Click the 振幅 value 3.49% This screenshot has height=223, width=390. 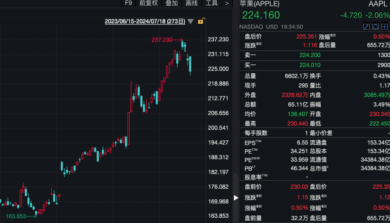(x=381, y=104)
